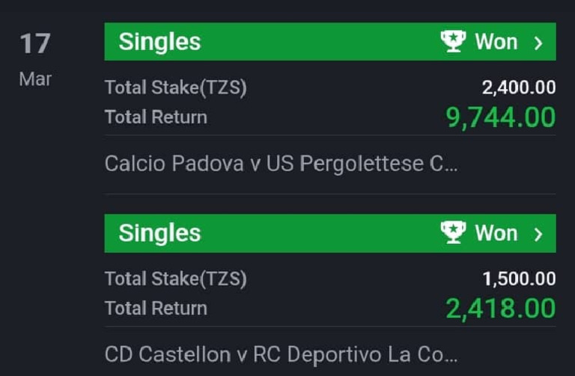Select the 2,418.00 total return amount
Screen dimensions: 575x376
[x=501, y=308]
